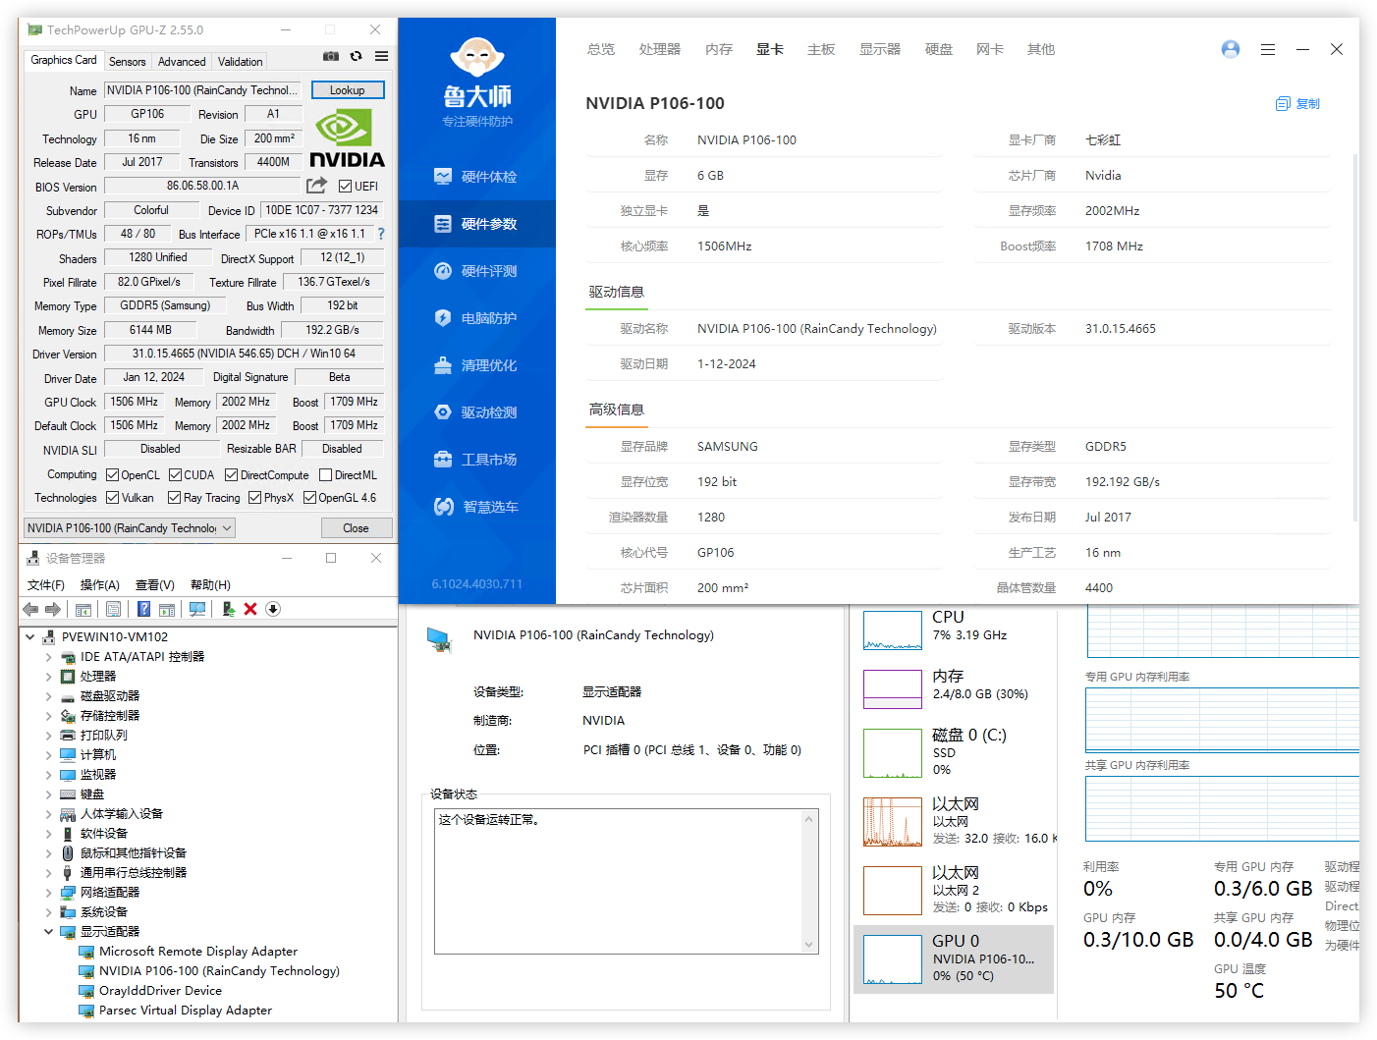Take a GPU-Z screenshot with the camera icon
Viewport: 1377px width, 1040px height.
coord(331,56)
